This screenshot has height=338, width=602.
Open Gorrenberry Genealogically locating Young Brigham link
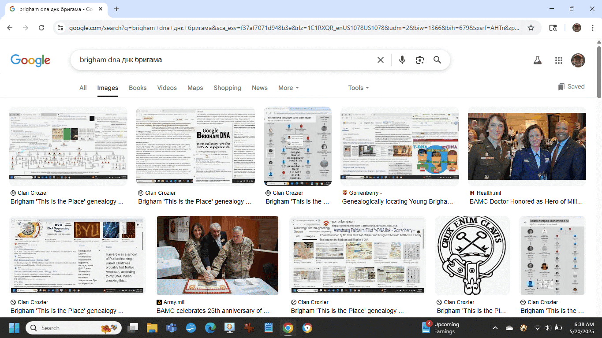[397, 201]
